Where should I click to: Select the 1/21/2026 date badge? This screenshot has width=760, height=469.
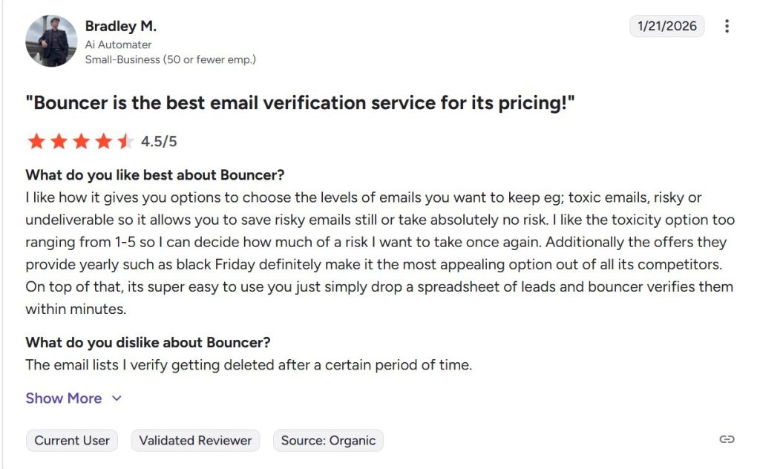pos(666,24)
